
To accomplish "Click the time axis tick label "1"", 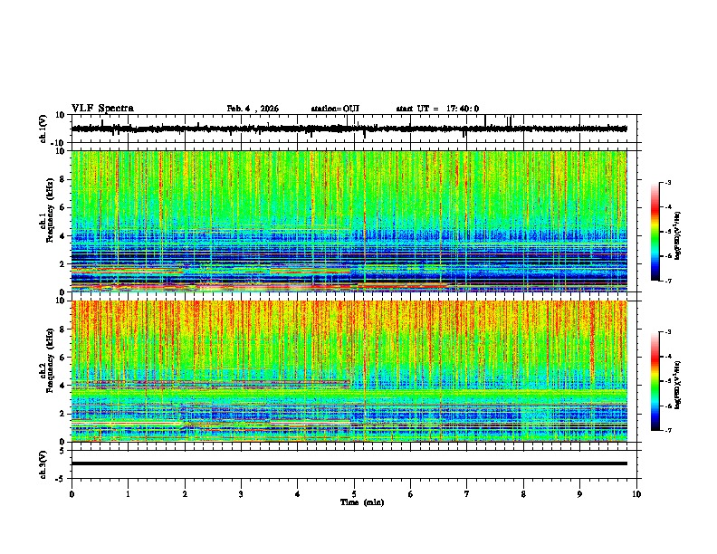I will pyautogui.click(x=128, y=494).
